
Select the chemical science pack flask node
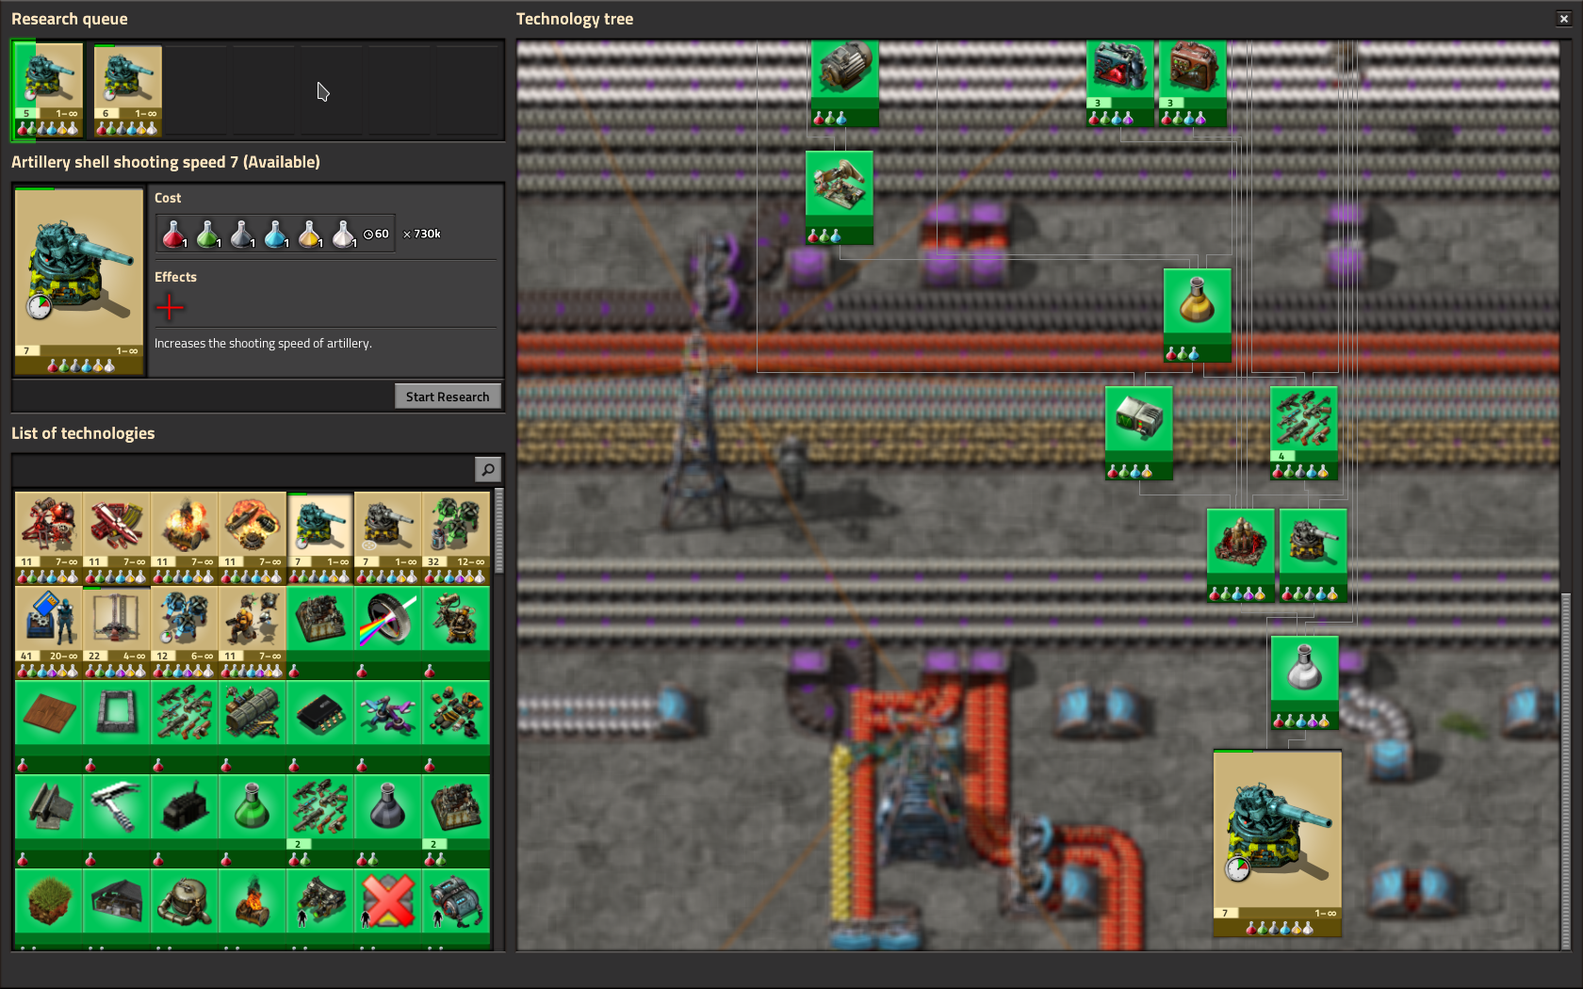click(1304, 669)
